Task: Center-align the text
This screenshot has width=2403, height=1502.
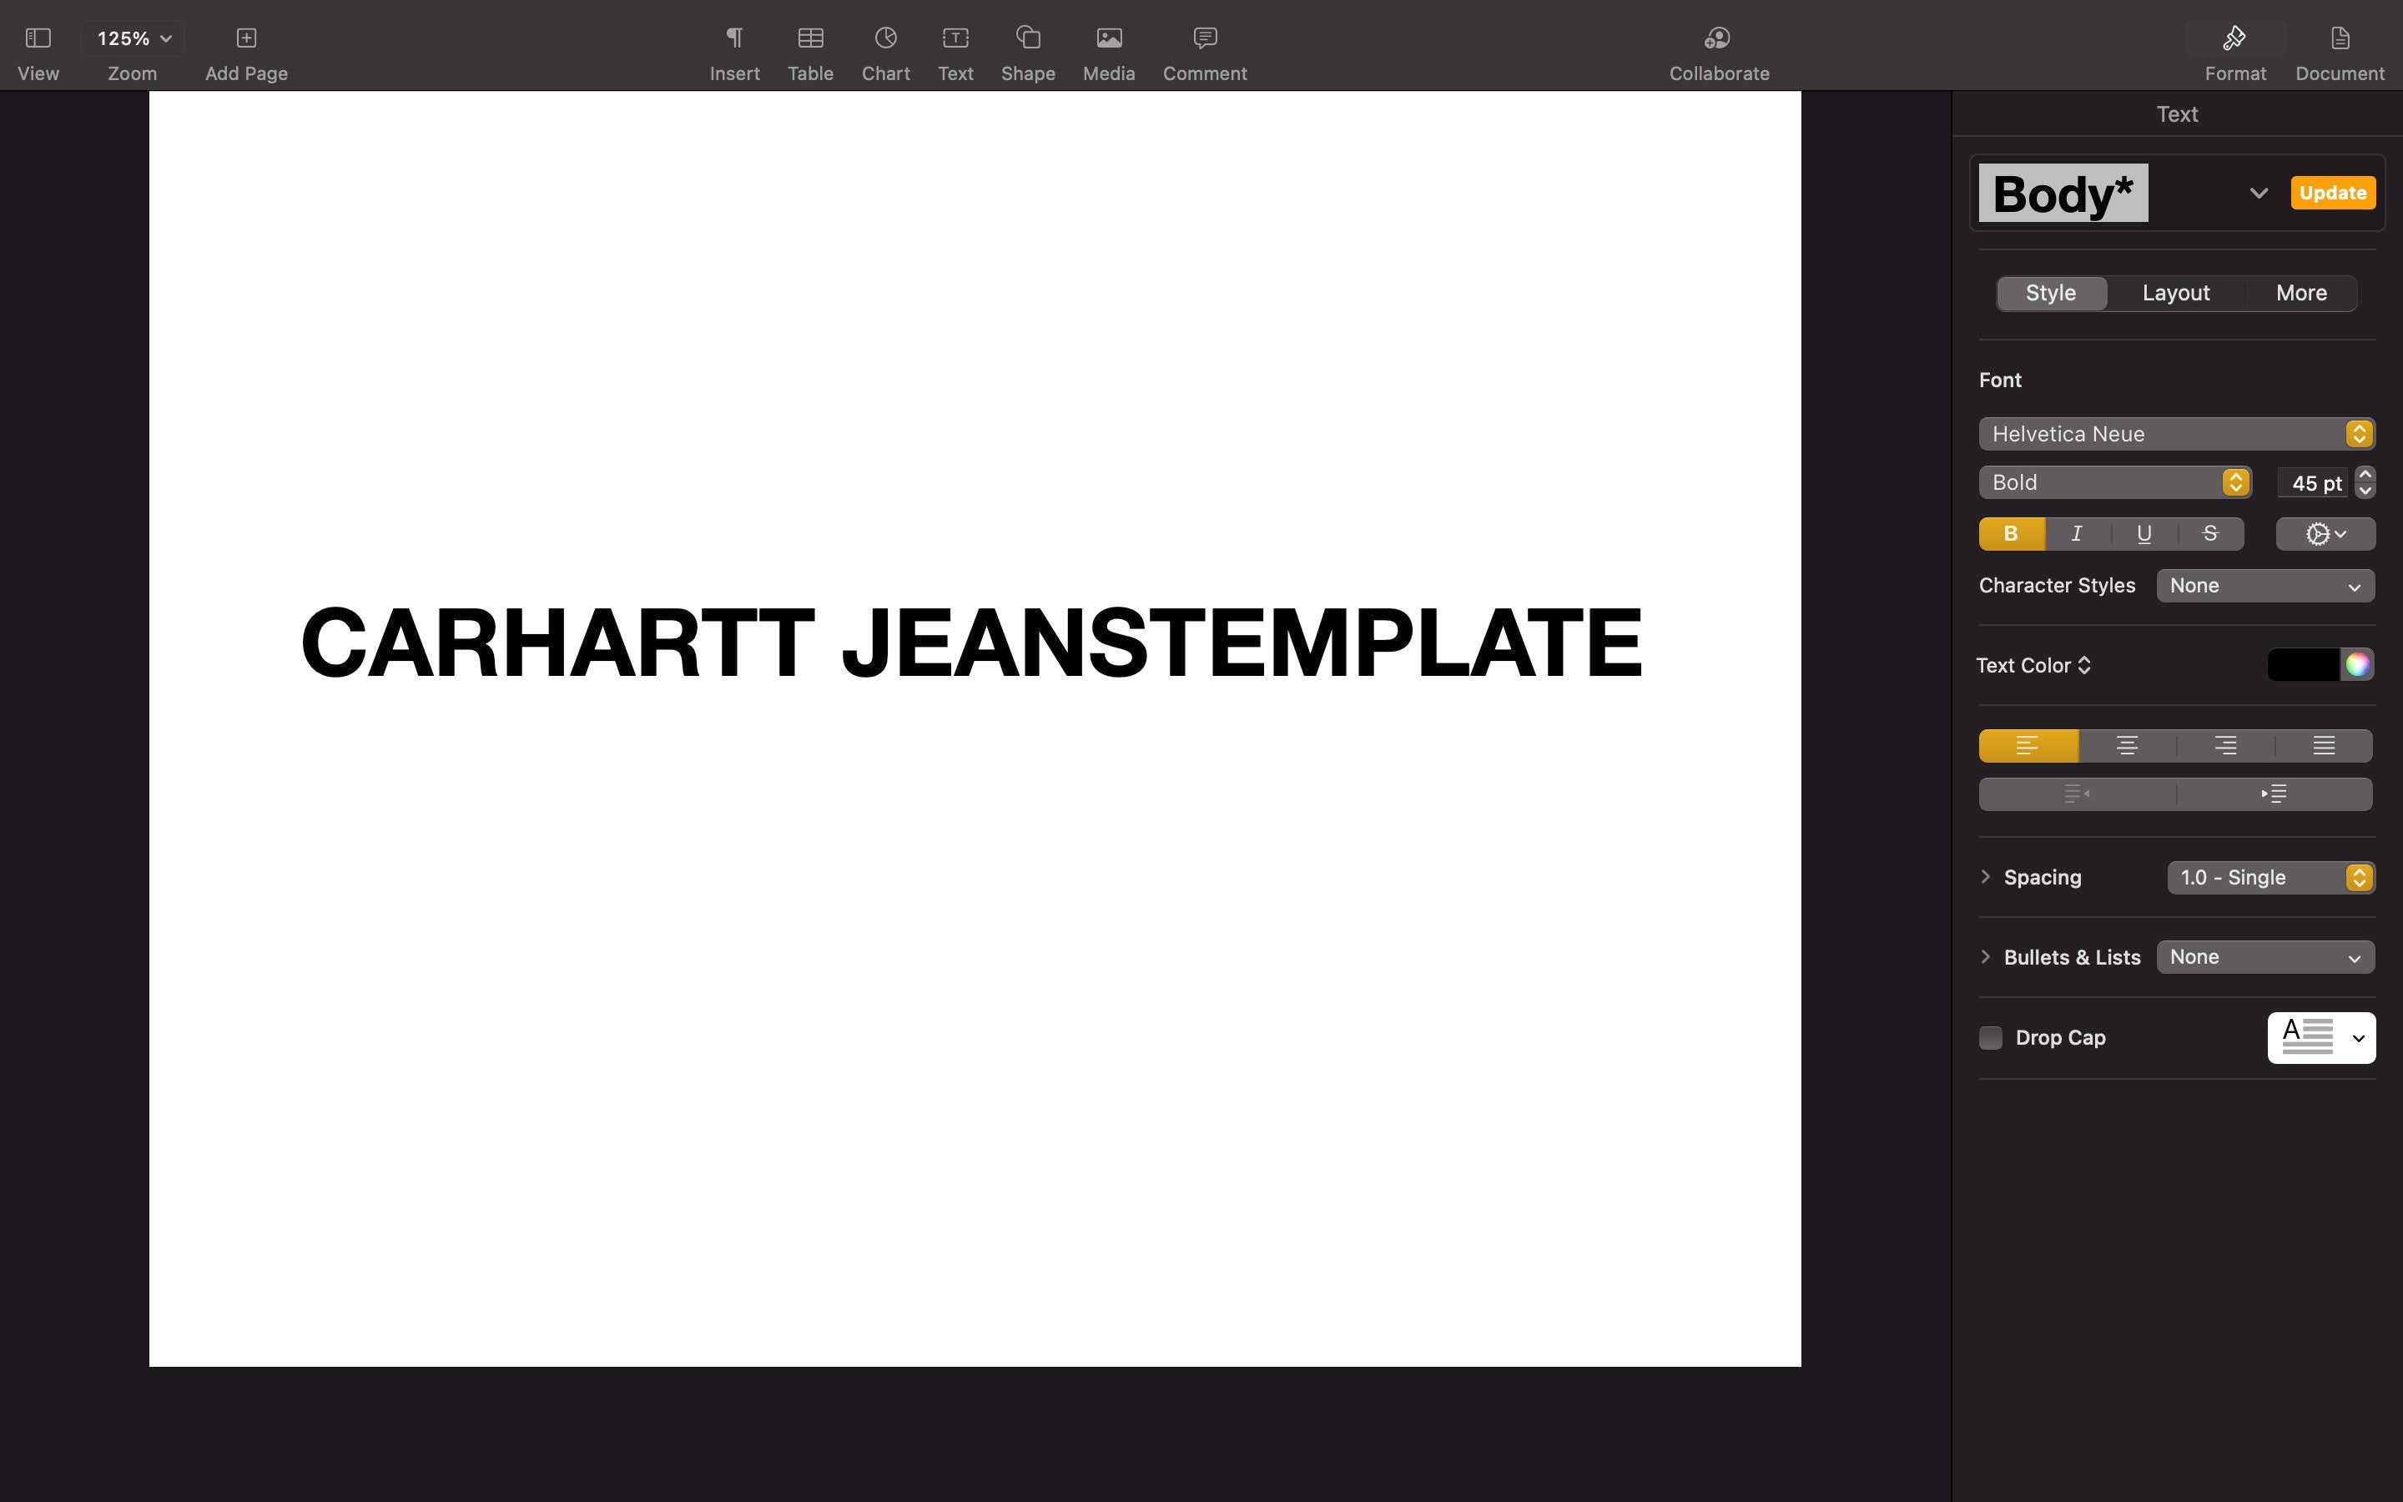Action: [x=2126, y=746]
